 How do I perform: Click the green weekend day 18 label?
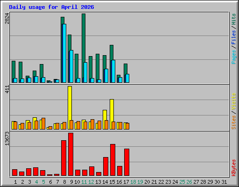click(x=133, y=182)
